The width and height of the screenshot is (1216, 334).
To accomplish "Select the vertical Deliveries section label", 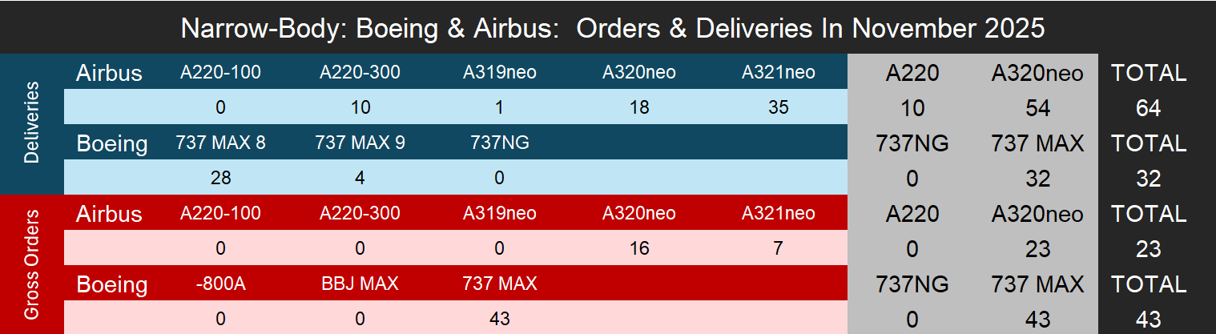I will (32, 124).
